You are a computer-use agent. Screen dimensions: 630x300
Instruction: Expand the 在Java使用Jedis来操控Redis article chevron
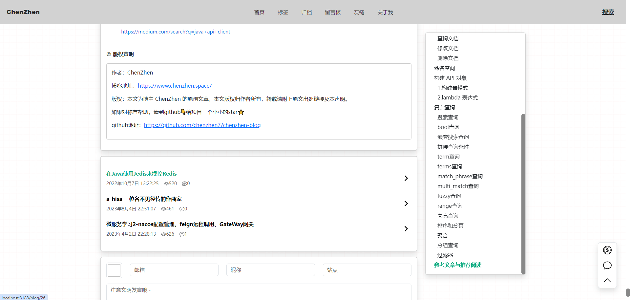tap(406, 178)
